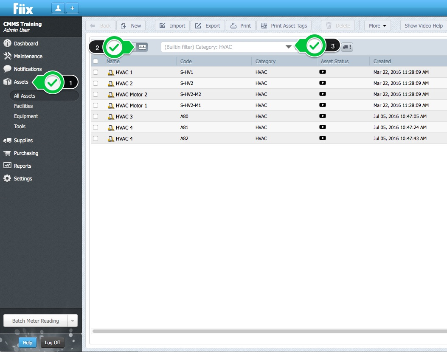Open the Maintenance menu item
The image size is (447, 352).
click(x=28, y=56)
